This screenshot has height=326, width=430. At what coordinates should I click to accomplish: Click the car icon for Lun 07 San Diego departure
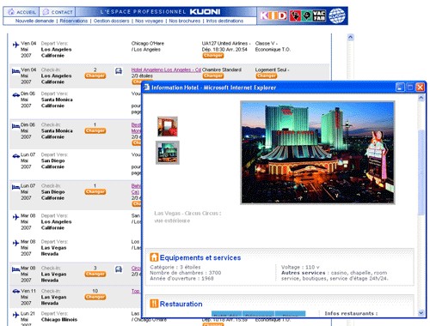(x=15, y=156)
